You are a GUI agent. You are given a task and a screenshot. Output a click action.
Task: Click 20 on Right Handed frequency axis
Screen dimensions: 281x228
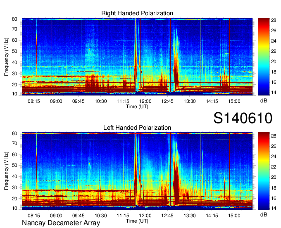(x=14, y=85)
